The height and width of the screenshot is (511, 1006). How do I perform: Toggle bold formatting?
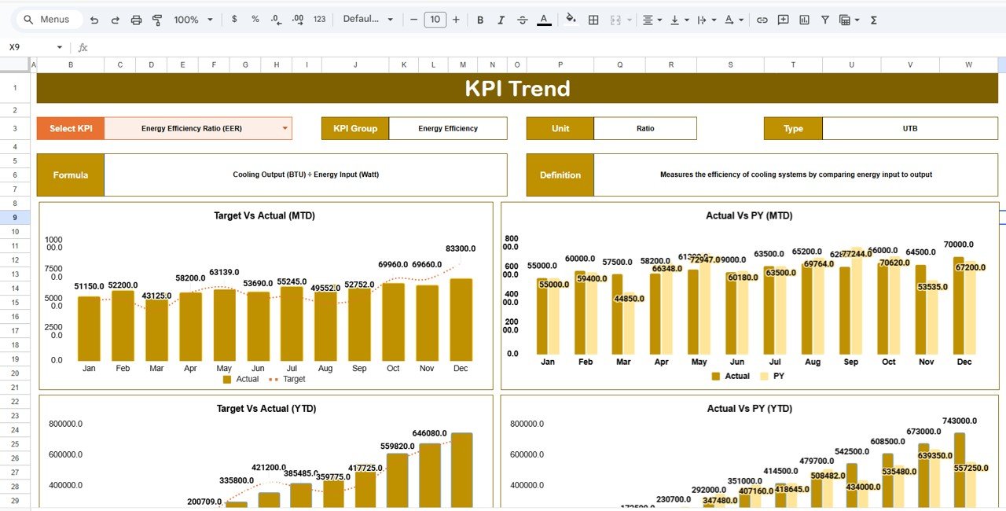480,19
